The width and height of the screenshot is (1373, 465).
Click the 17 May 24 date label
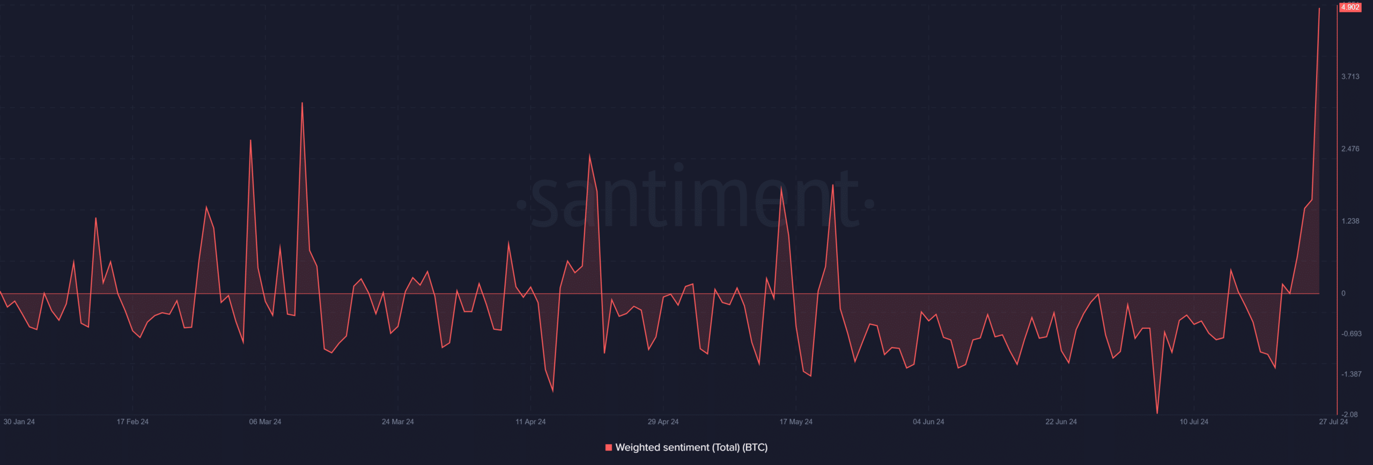[796, 422]
